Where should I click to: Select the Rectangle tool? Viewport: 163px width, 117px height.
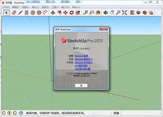tap(27, 13)
